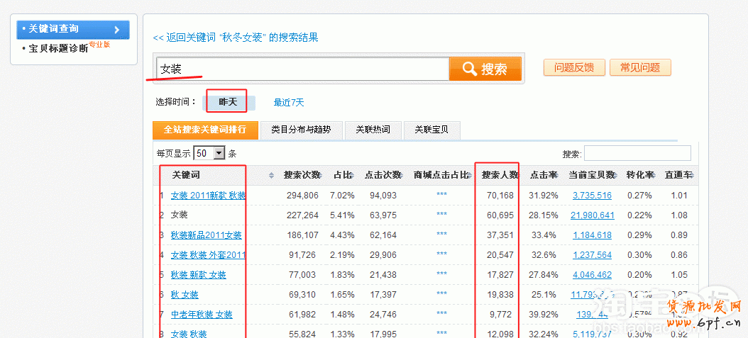Open the 类目分布与趋势 tab
This screenshot has width=748, height=338.
click(x=301, y=130)
